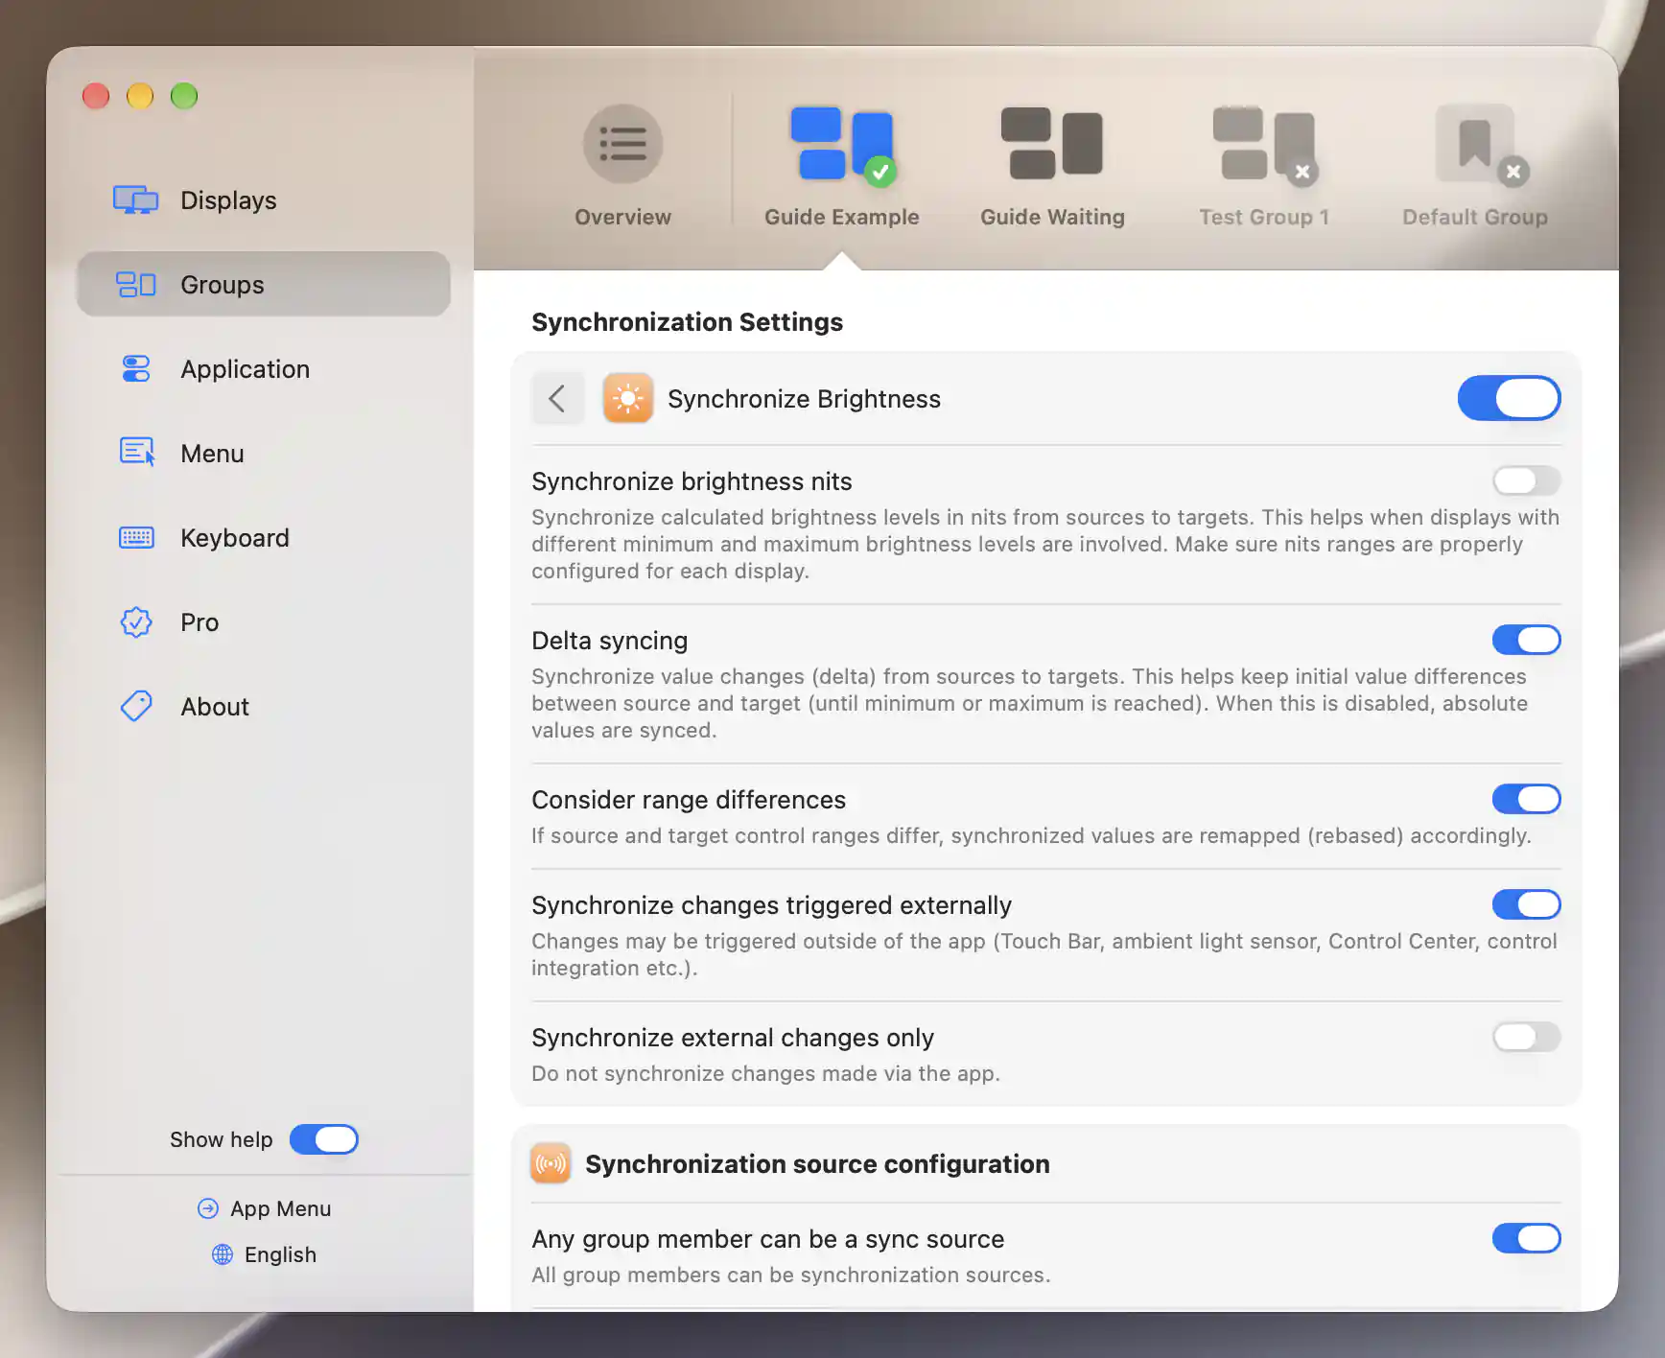Screen dimensions: 1665x1358
Task: Select the Guide Example group tab
Action: tap(841, 166)
